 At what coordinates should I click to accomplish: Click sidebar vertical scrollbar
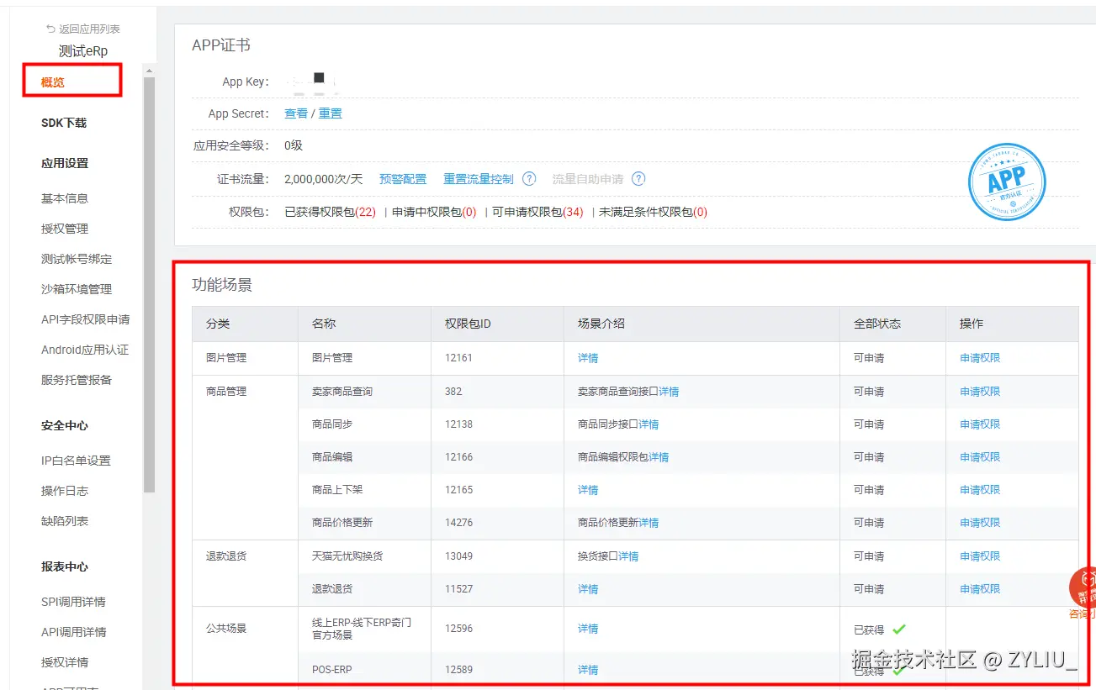coord(150,284)
